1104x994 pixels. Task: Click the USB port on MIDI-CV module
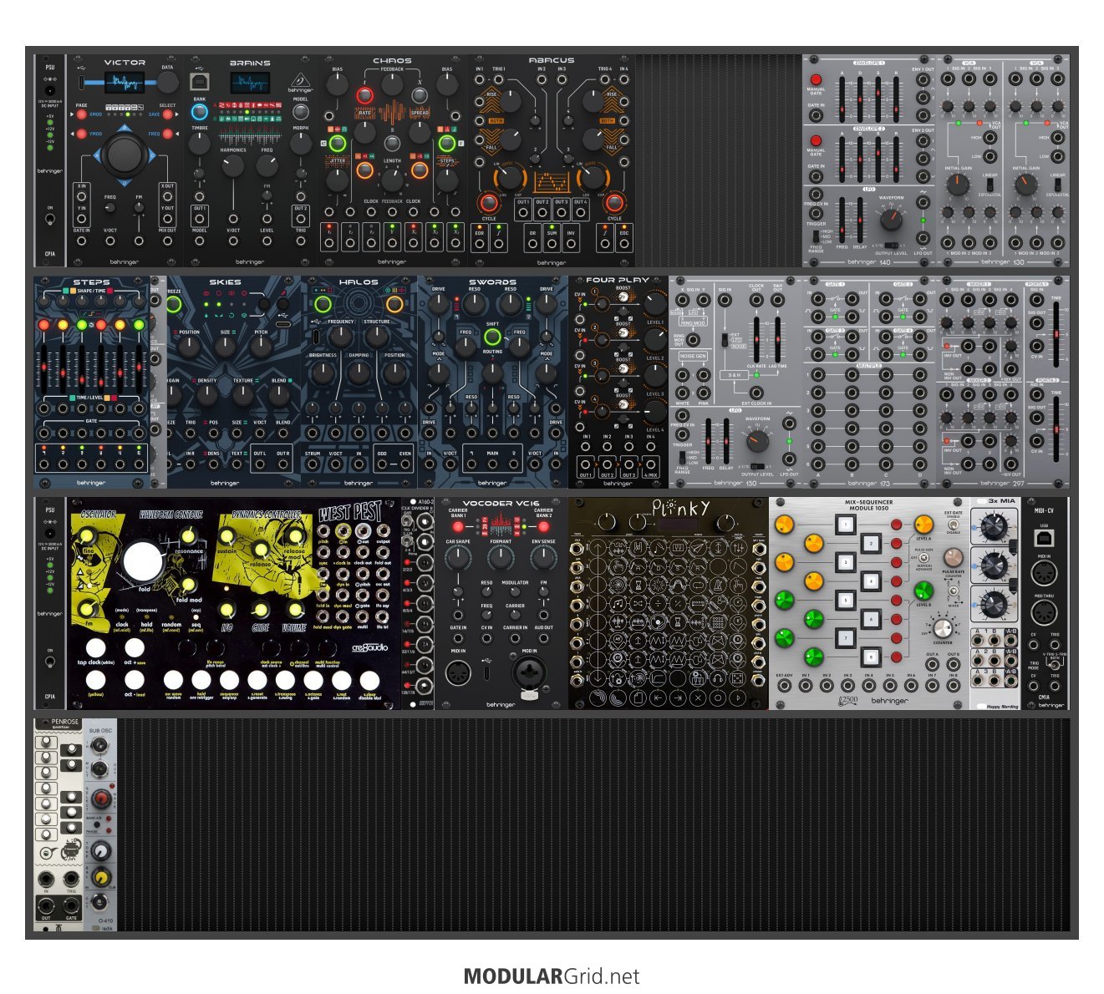(1044, 538)
